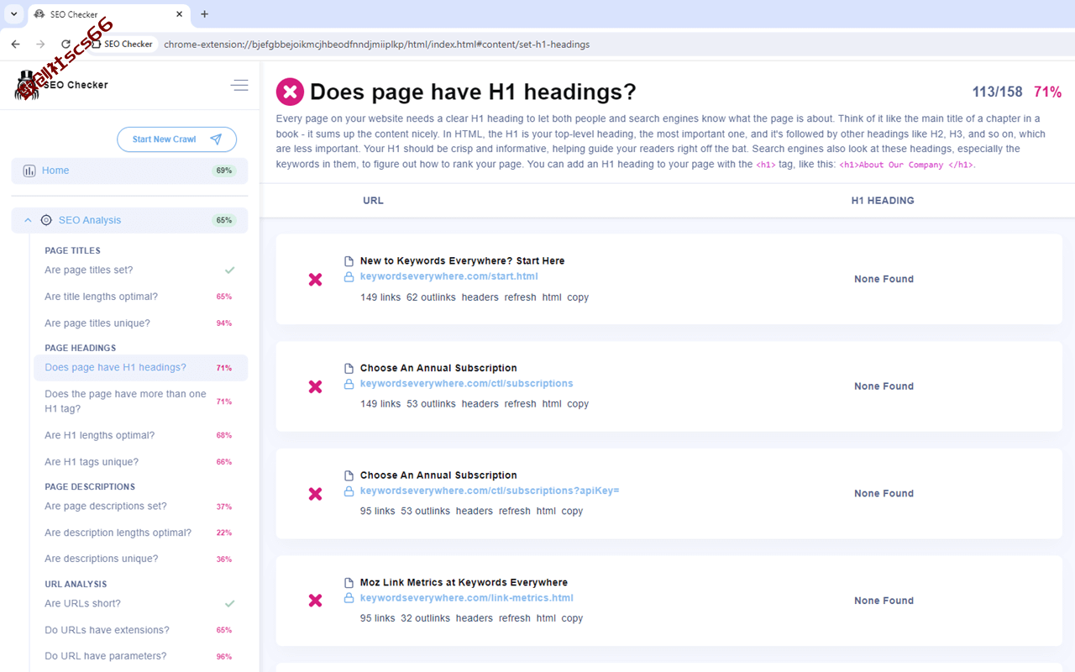Image resolution: width=1075 pixels, height=672 pixels.
Task: Click the 113/158 score text
Action: click(997, 92)
